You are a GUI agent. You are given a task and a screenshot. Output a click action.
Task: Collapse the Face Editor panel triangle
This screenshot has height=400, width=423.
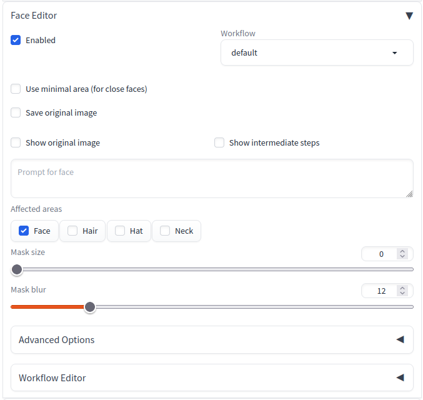tap(409, 16)
